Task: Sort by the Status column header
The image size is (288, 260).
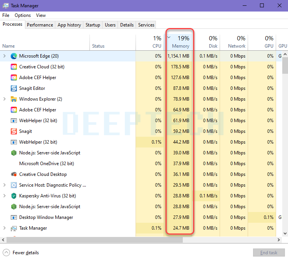Action: (113, 43)
